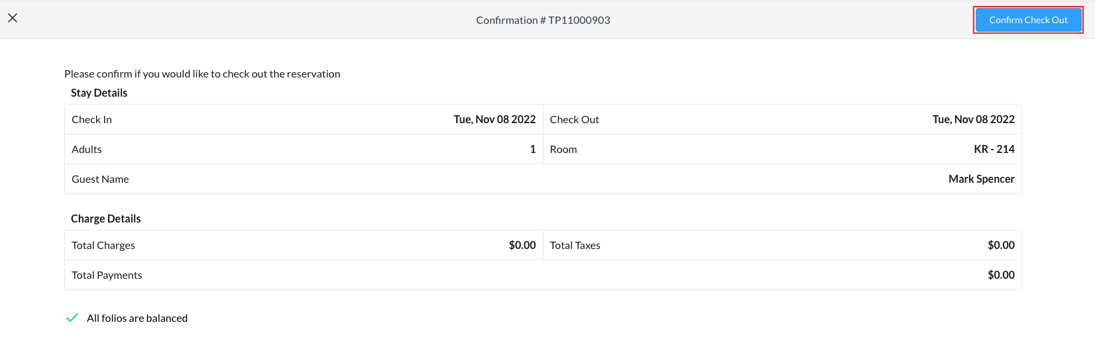1095x339 pixels.
Task: Click the Total Taxes amount
Action: [1001, 245]
